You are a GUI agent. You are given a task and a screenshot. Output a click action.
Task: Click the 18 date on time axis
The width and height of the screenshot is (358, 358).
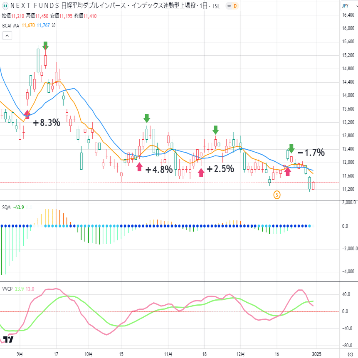point(204,354)
